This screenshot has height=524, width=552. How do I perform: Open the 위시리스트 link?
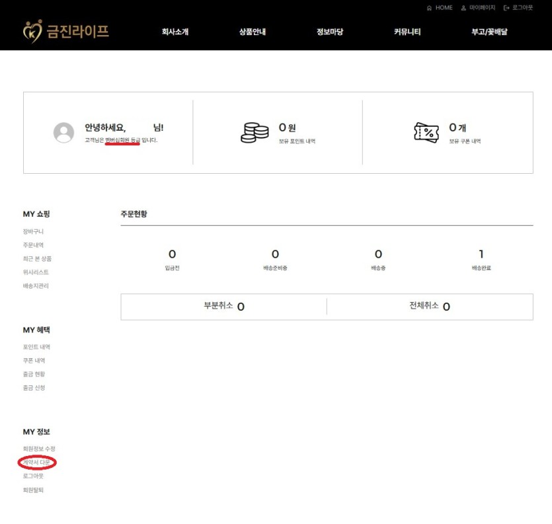coord(36,272)
